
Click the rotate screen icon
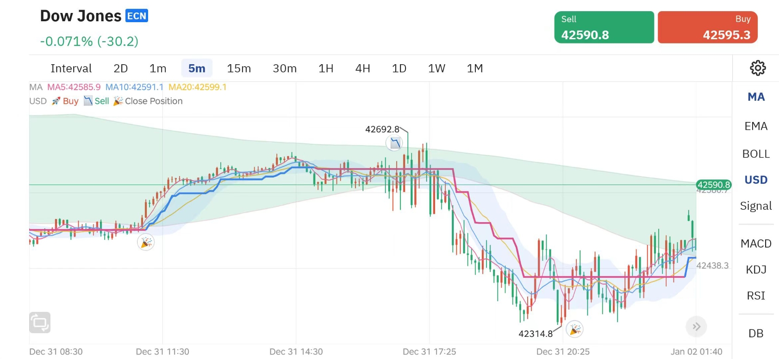coord(40,322)
